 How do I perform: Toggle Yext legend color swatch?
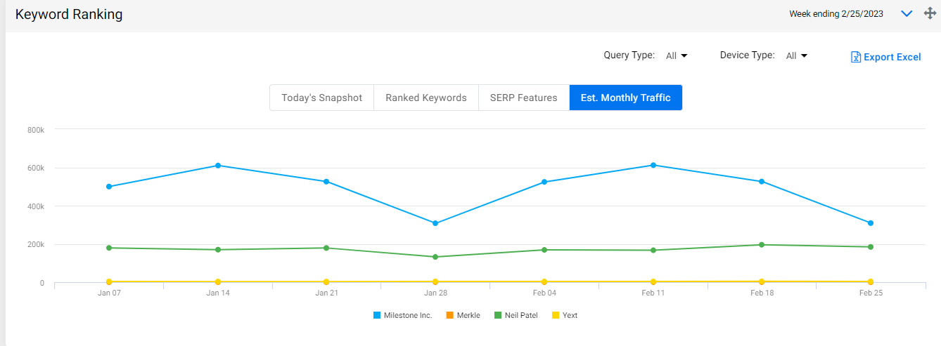tap(556, 316)
